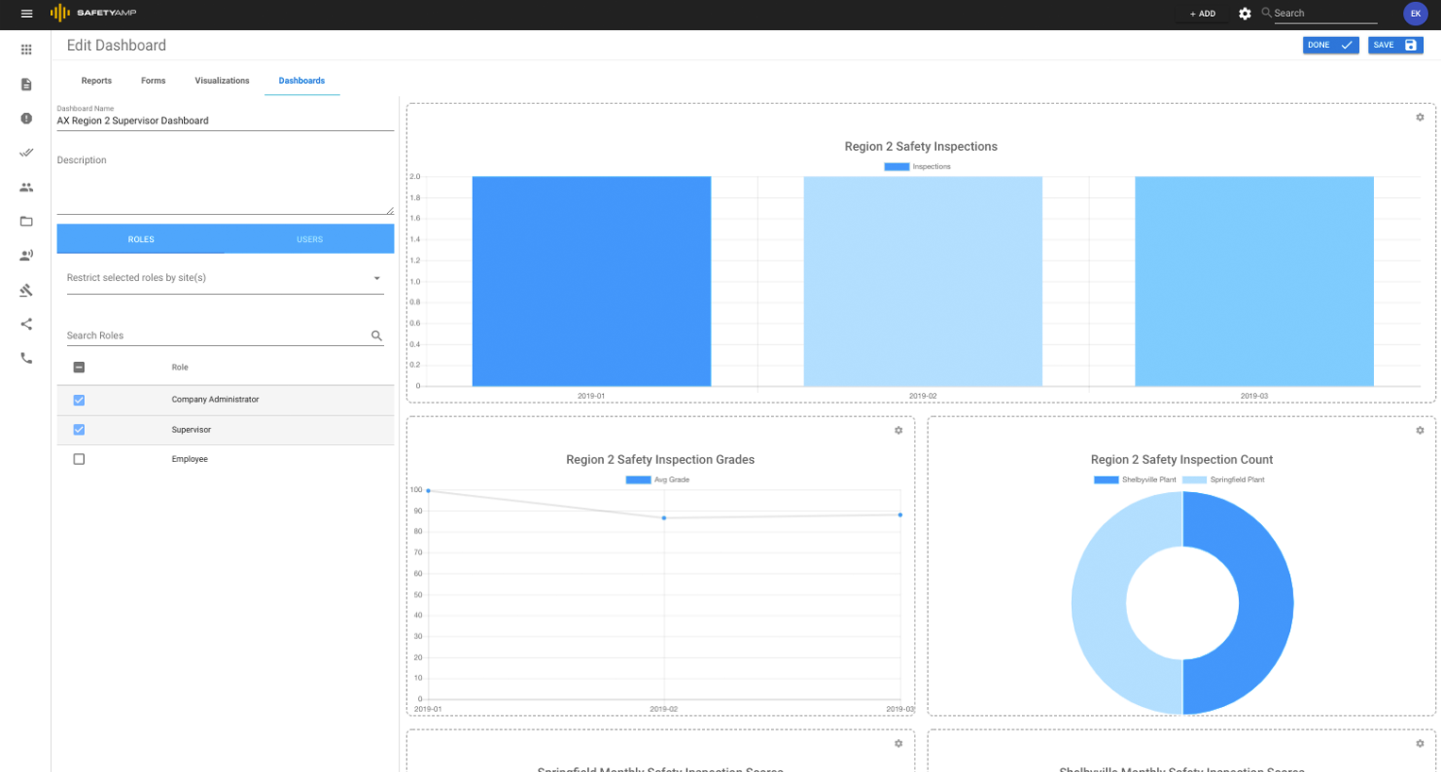1441x772 pixels.
Task: Open the incidents alert icon in sidebar
Action: coord(25,118)
